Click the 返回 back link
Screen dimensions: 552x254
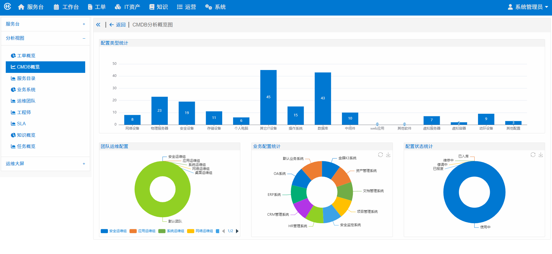point(117,25)
